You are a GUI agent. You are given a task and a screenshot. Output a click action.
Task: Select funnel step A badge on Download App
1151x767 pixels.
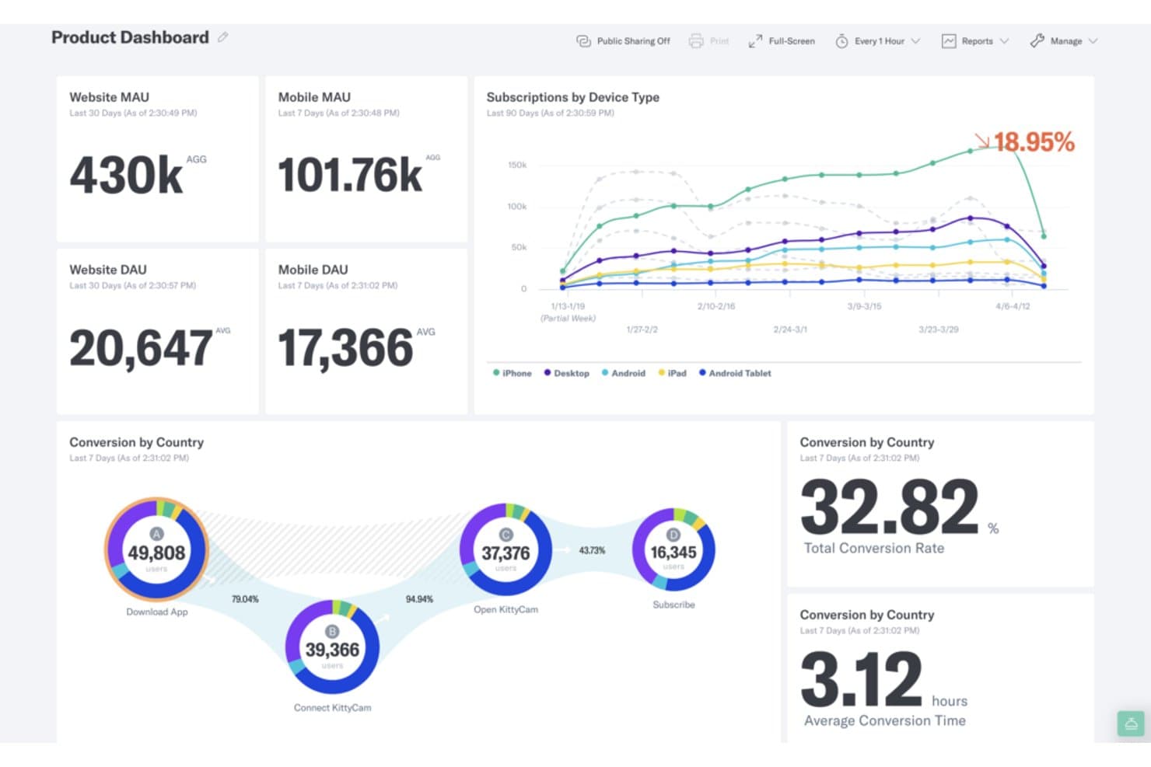[156, 534]
